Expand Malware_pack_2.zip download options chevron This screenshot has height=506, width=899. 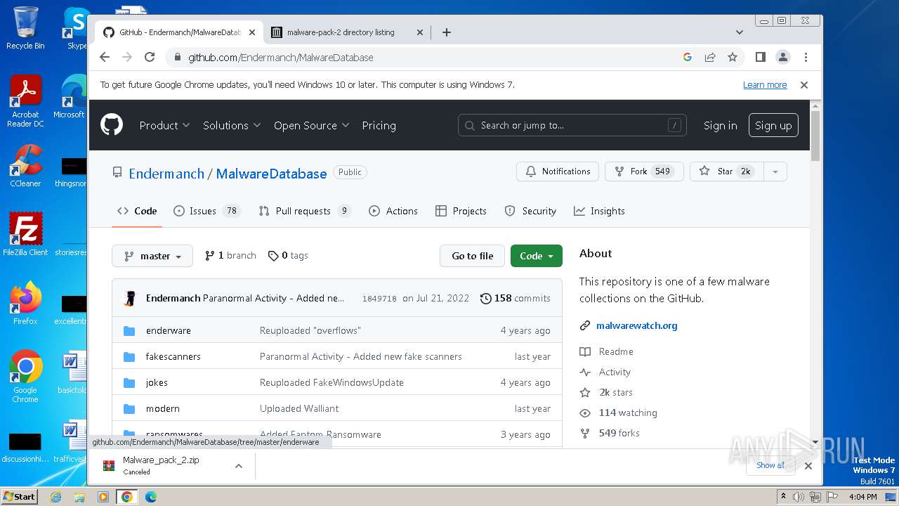[x=239, y=466]
